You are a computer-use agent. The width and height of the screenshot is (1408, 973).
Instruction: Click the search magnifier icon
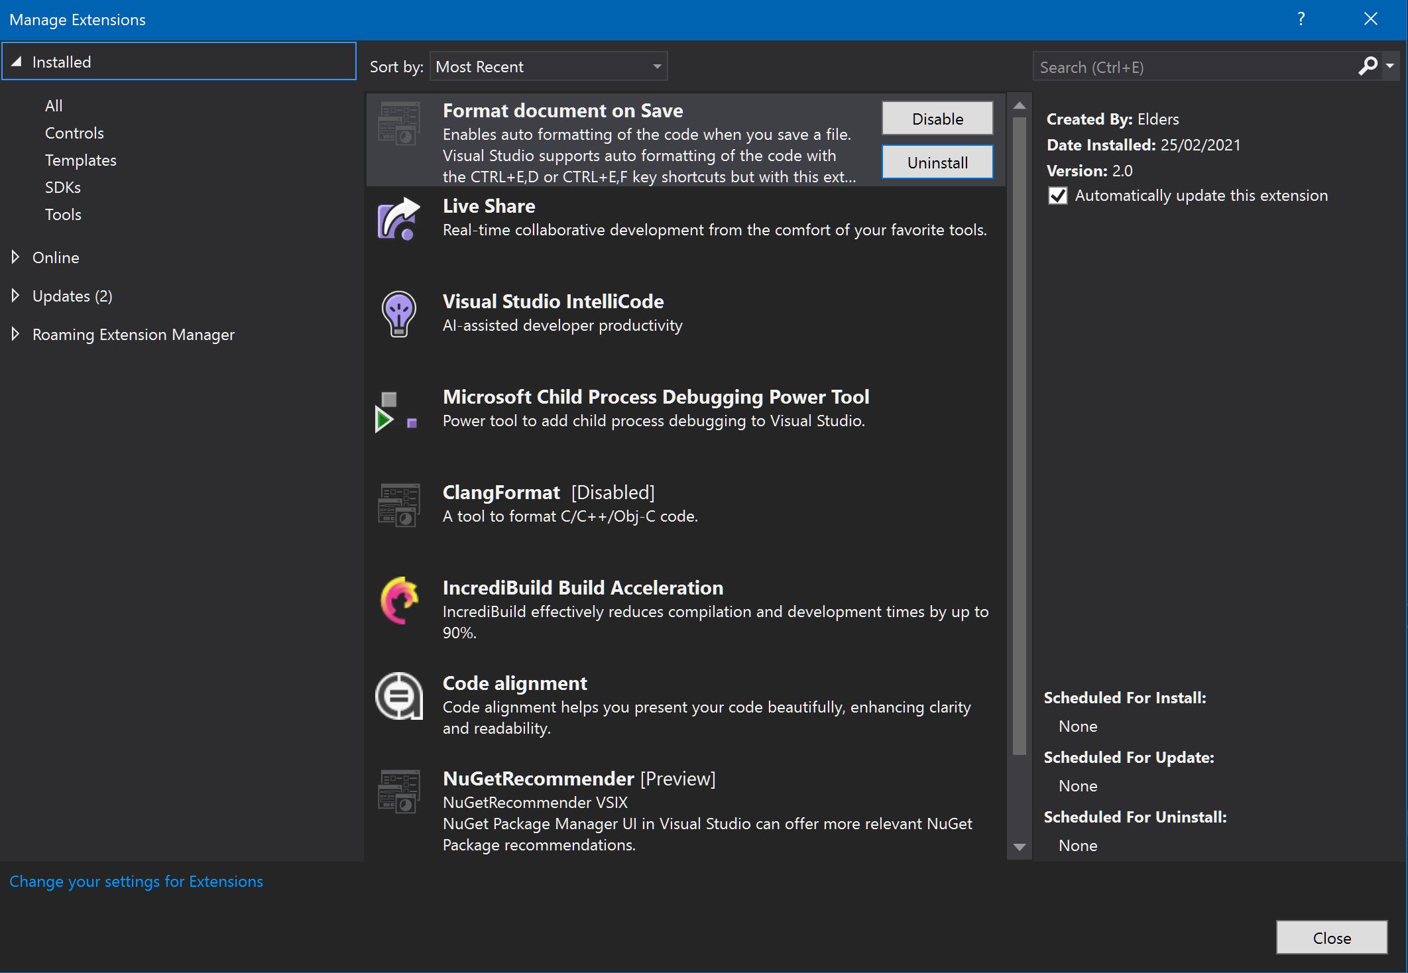[1368, 66]
